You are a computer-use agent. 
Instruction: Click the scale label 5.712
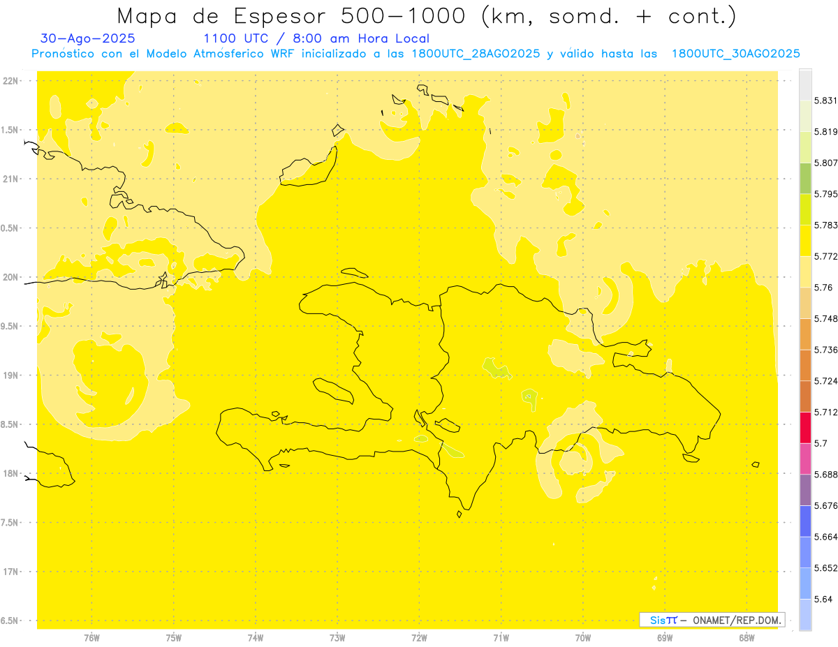click(826, 412)
